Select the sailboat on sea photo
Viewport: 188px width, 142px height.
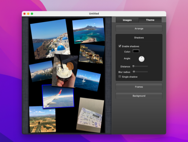pos(87,80)
